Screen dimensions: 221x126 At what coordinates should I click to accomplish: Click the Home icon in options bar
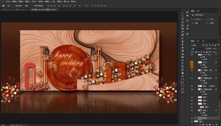click(4, 6)
